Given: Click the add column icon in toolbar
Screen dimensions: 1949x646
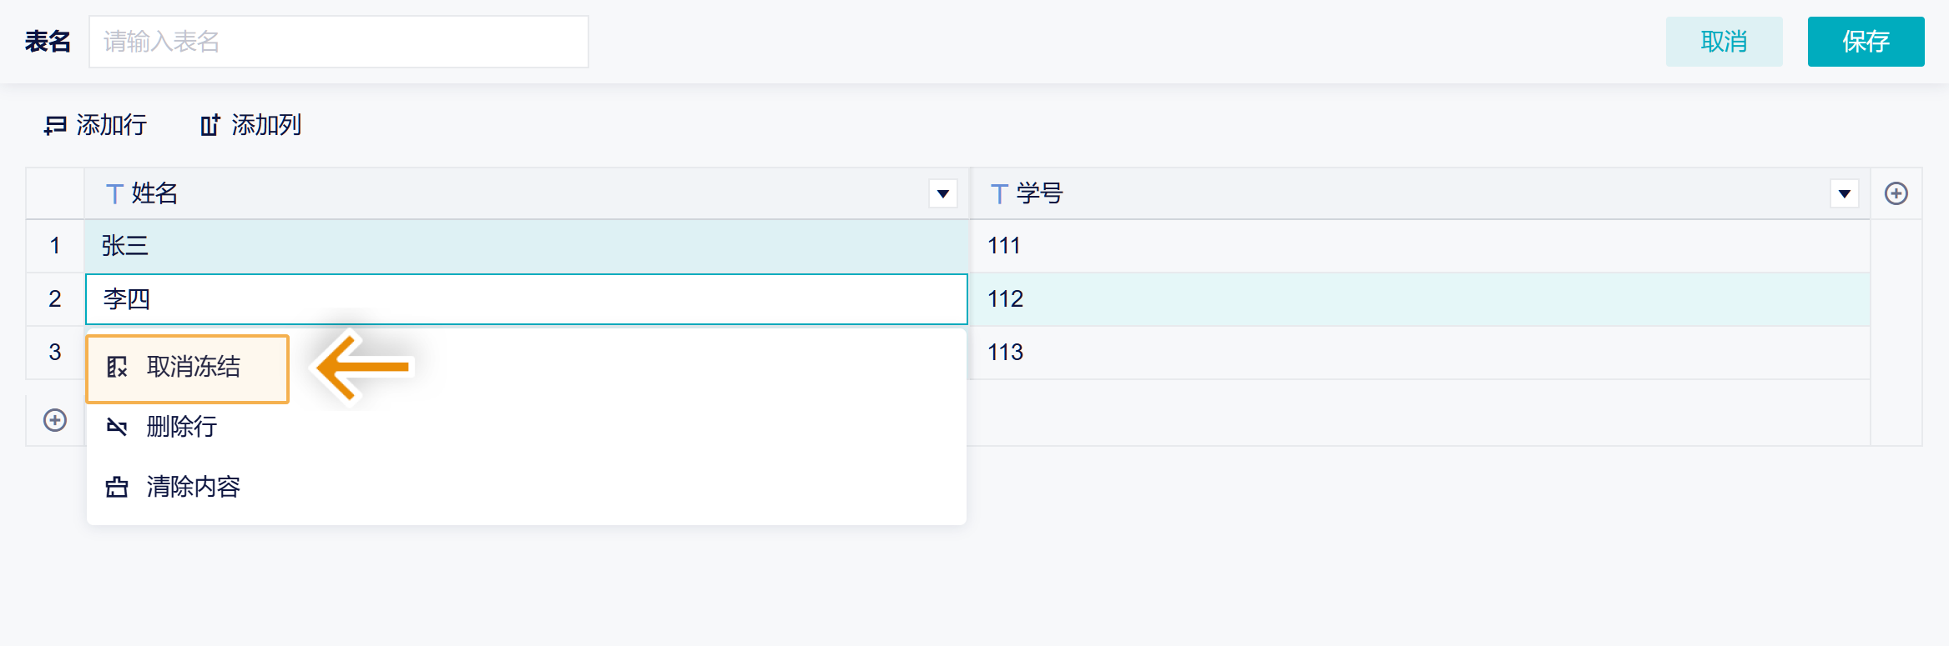Looking at the screenshot, I should 210,125.
